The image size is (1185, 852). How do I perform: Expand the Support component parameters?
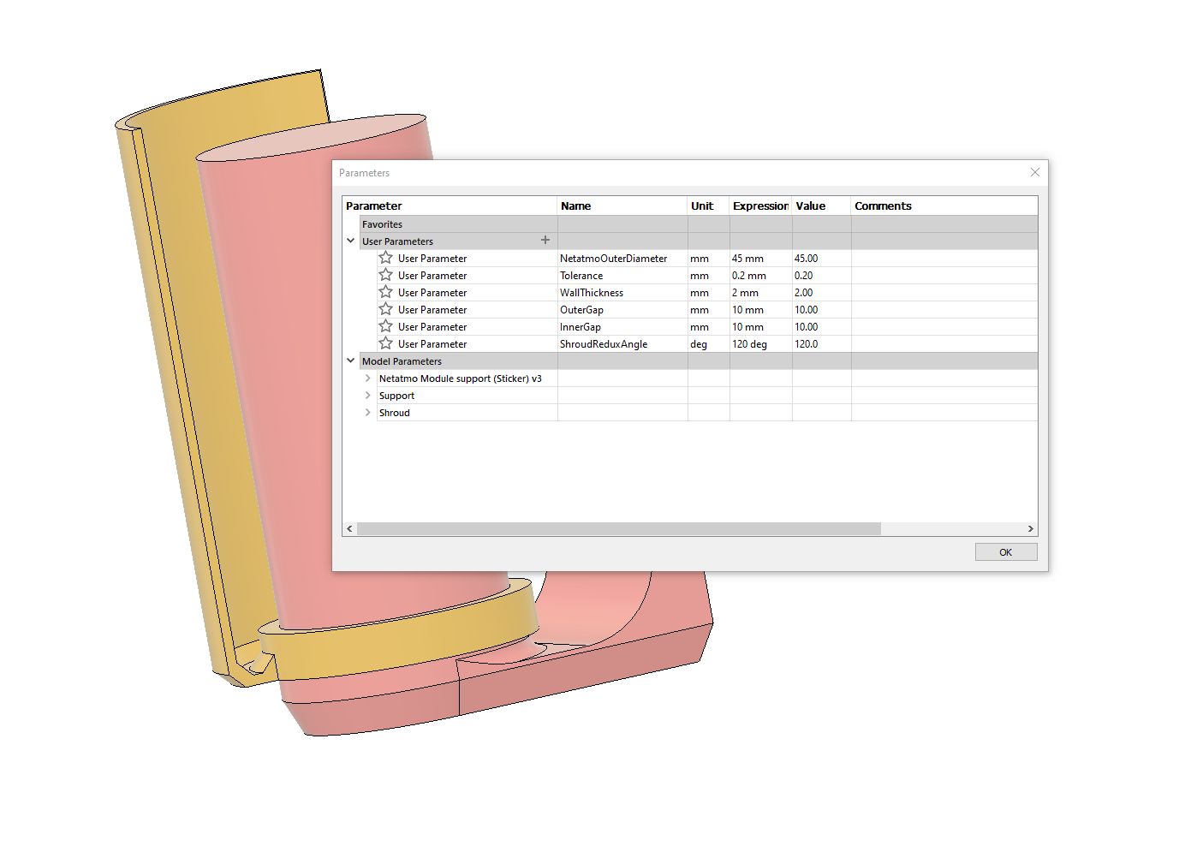tap(368, 395)
